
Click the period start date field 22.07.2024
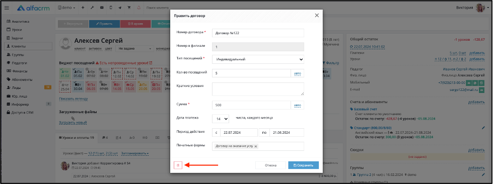(x=239, y=133)
